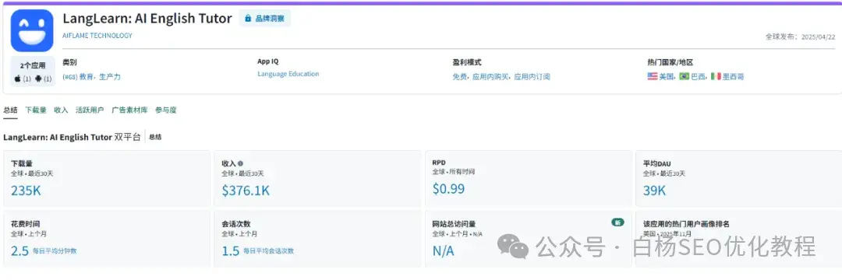The image size is (842, 280).
Task: Open the AIFLAME TECHNOLOGY publisher link
Action: click(97, 36)
